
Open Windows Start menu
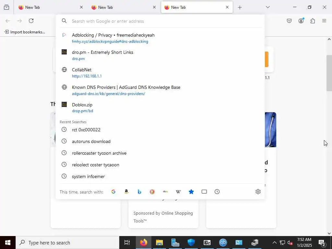click(x=8, y=243)
